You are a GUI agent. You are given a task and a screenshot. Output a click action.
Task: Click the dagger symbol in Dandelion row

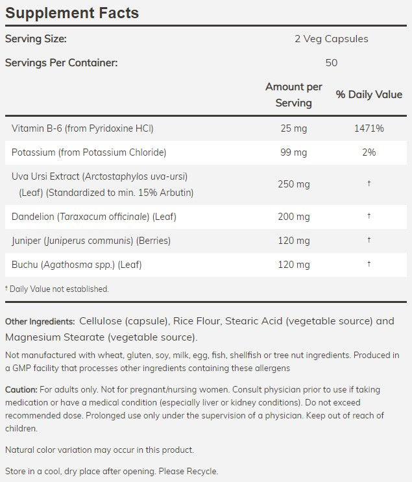[x=369, y=217]
